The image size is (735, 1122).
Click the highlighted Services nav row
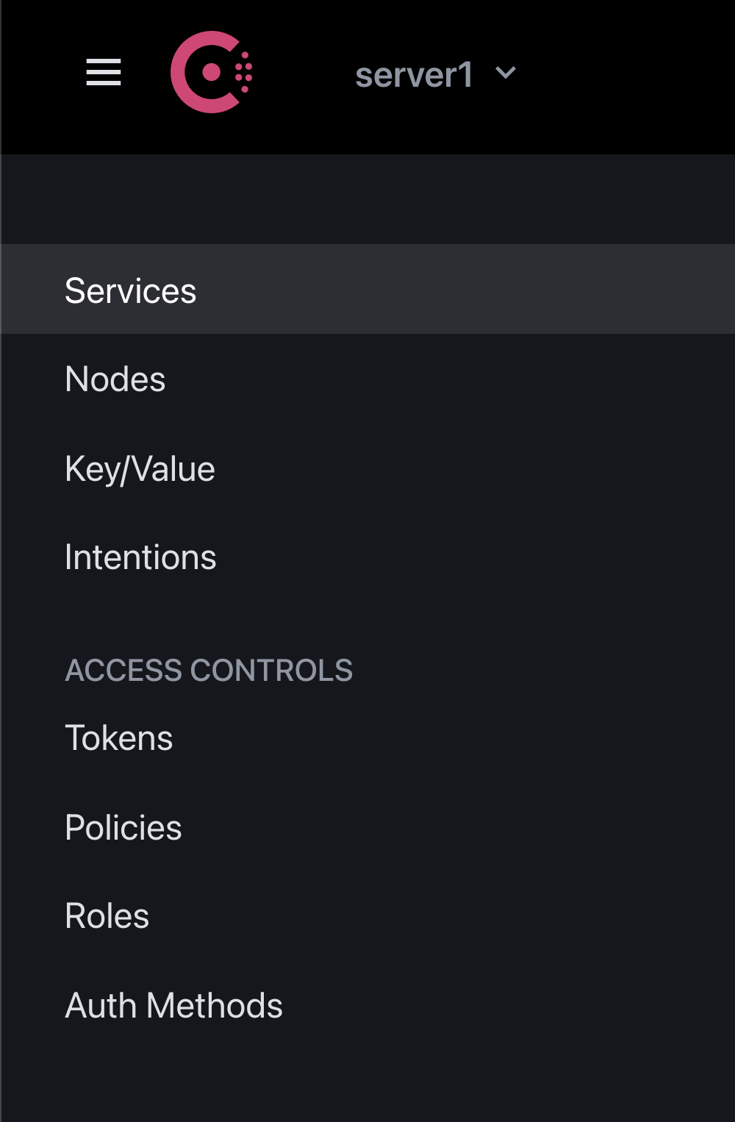(367, 289)
